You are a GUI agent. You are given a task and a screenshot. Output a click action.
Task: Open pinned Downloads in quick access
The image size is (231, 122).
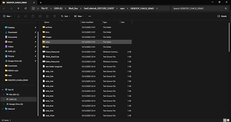tap(11, 32)
